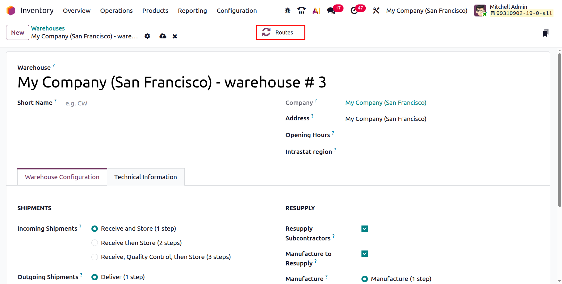Select Receive then Store (2 steps)
This screenshot has height=284, width=562.
[95, 243]
